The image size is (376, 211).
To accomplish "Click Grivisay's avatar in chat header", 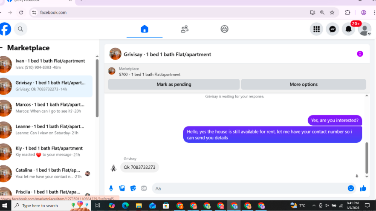I will 115,54.
